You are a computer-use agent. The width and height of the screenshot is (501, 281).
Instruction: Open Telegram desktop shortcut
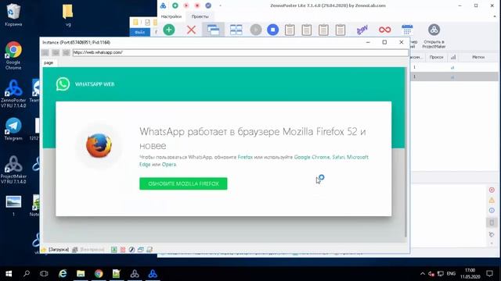coord(13,129)
